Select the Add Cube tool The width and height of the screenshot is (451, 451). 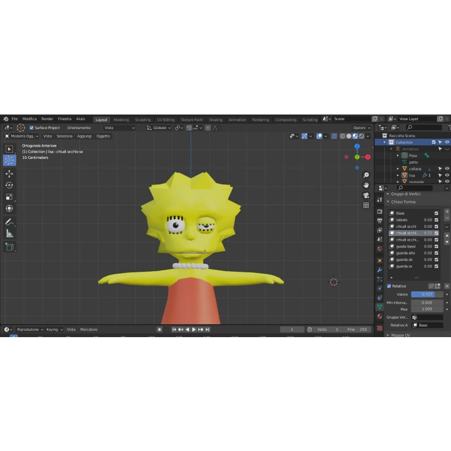[x=10, y=247]
